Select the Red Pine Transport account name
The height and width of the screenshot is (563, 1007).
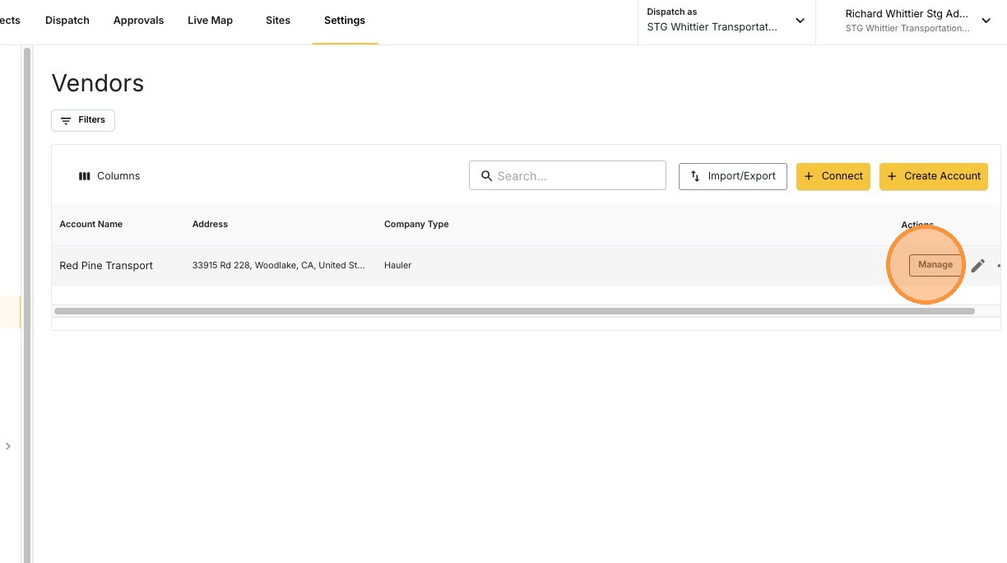pos(106,266)
